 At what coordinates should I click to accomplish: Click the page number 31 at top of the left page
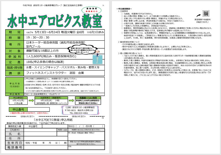[103, 6]
